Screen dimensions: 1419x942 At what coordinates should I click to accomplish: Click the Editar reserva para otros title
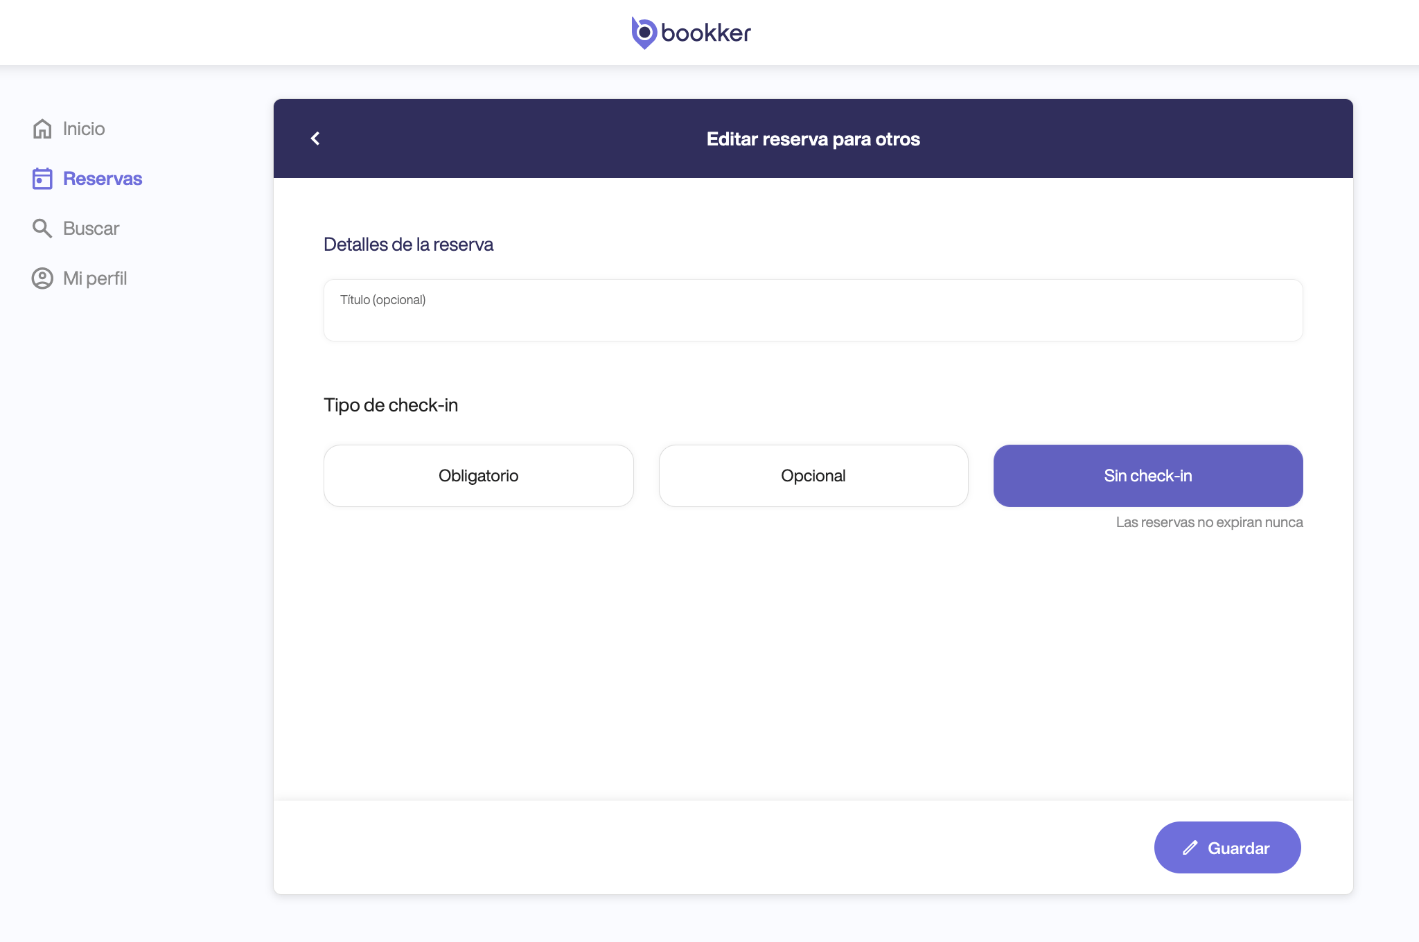(x=813, y=139)
